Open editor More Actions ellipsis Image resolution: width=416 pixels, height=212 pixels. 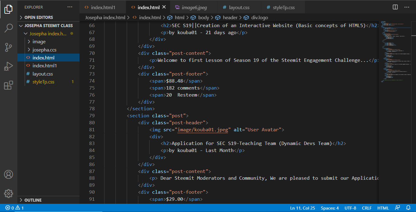[x=407, y=7]
